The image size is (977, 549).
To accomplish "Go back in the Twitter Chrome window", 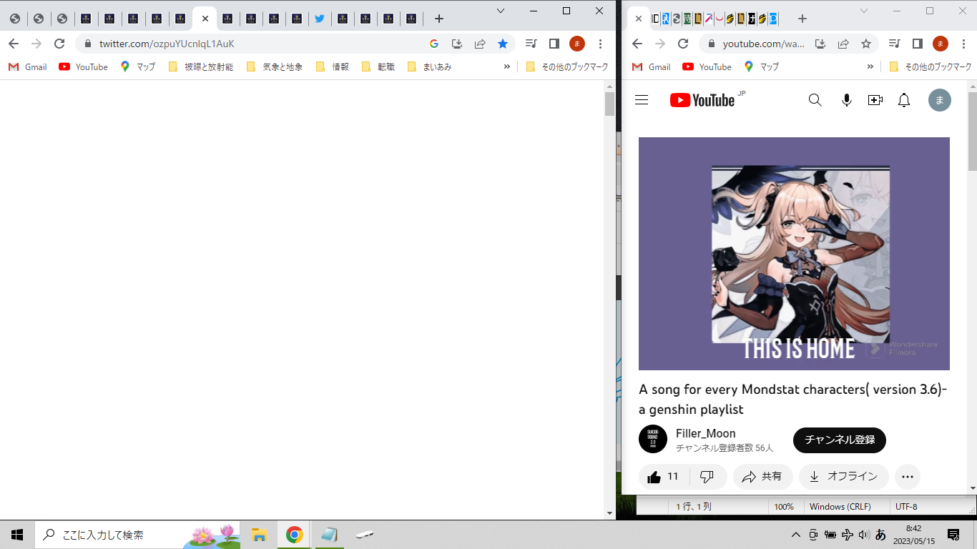I will pyautogui.click(x=14, y=44).
